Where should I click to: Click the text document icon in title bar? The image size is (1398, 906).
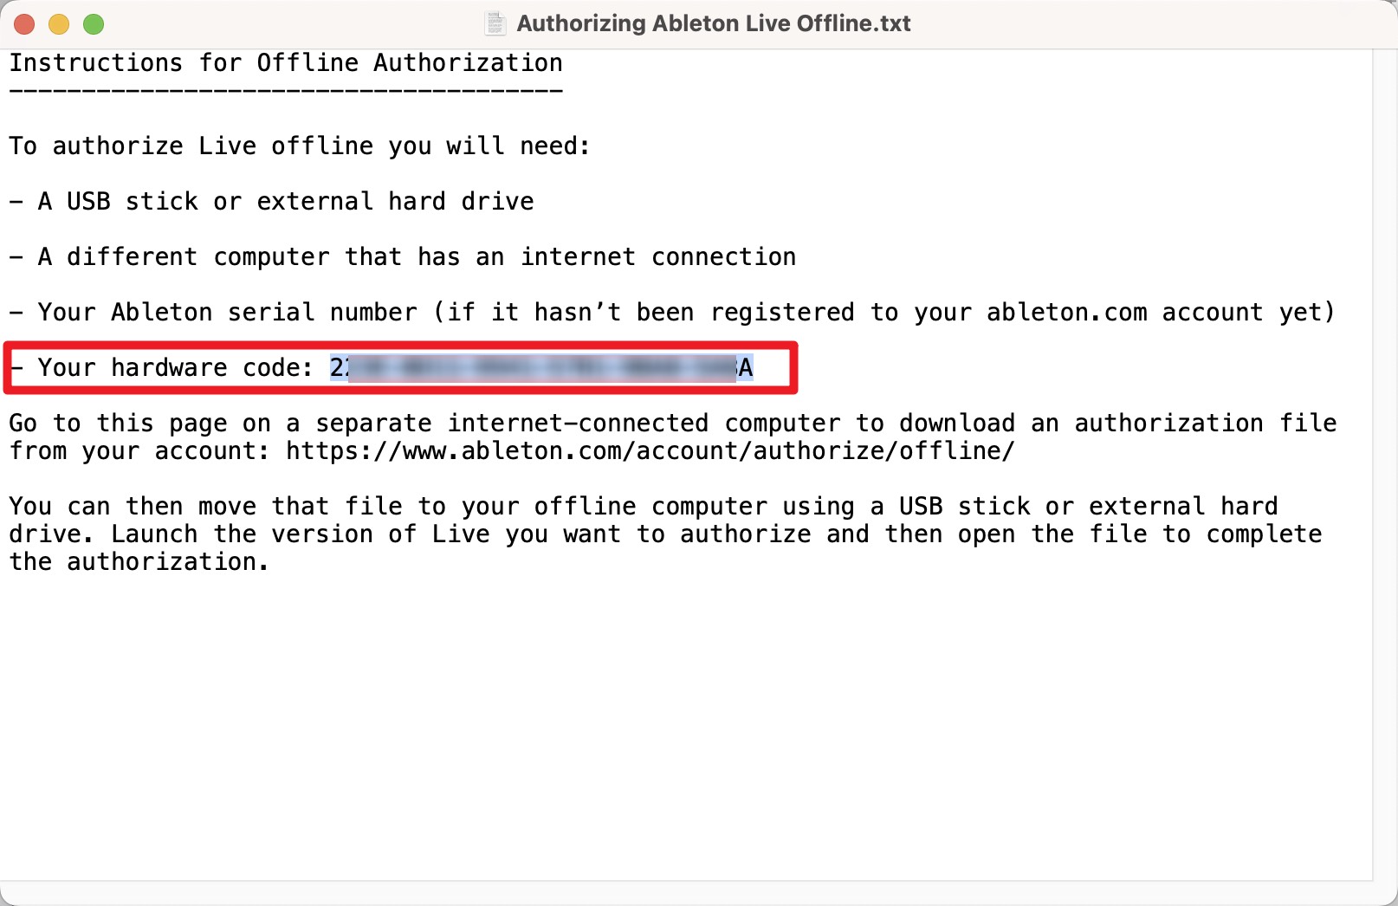(495, 23)
